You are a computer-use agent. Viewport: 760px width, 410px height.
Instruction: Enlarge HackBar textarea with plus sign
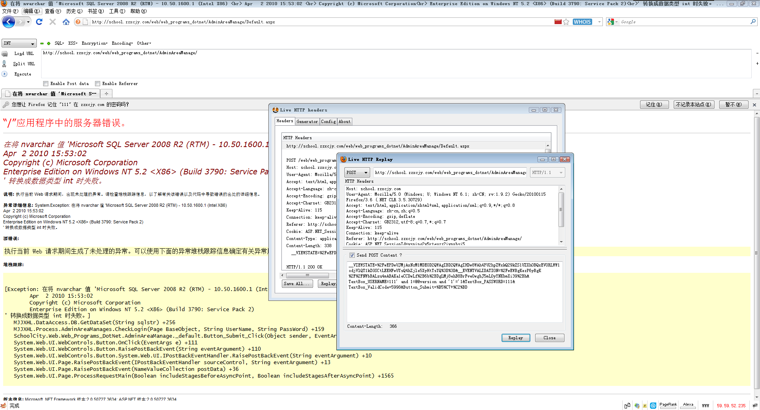pos(757,63)
